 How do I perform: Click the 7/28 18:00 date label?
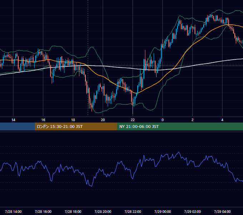[73, 211]
